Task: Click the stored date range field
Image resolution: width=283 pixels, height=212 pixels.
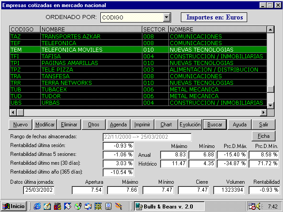Action: (x=147, y=137)
